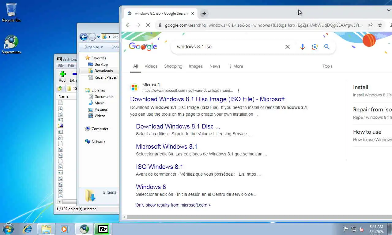Open the clock in the taskbar
This screenshot has height=235, width=392.
click(x=376, y=229)
